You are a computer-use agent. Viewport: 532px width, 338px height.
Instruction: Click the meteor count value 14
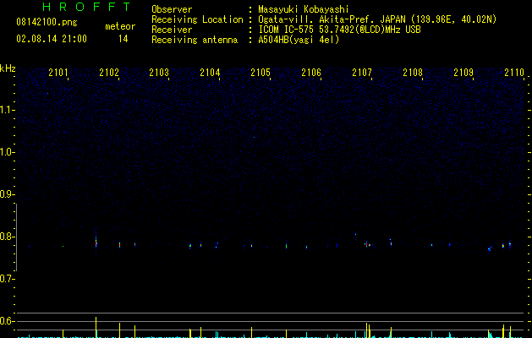pos(123,39)
